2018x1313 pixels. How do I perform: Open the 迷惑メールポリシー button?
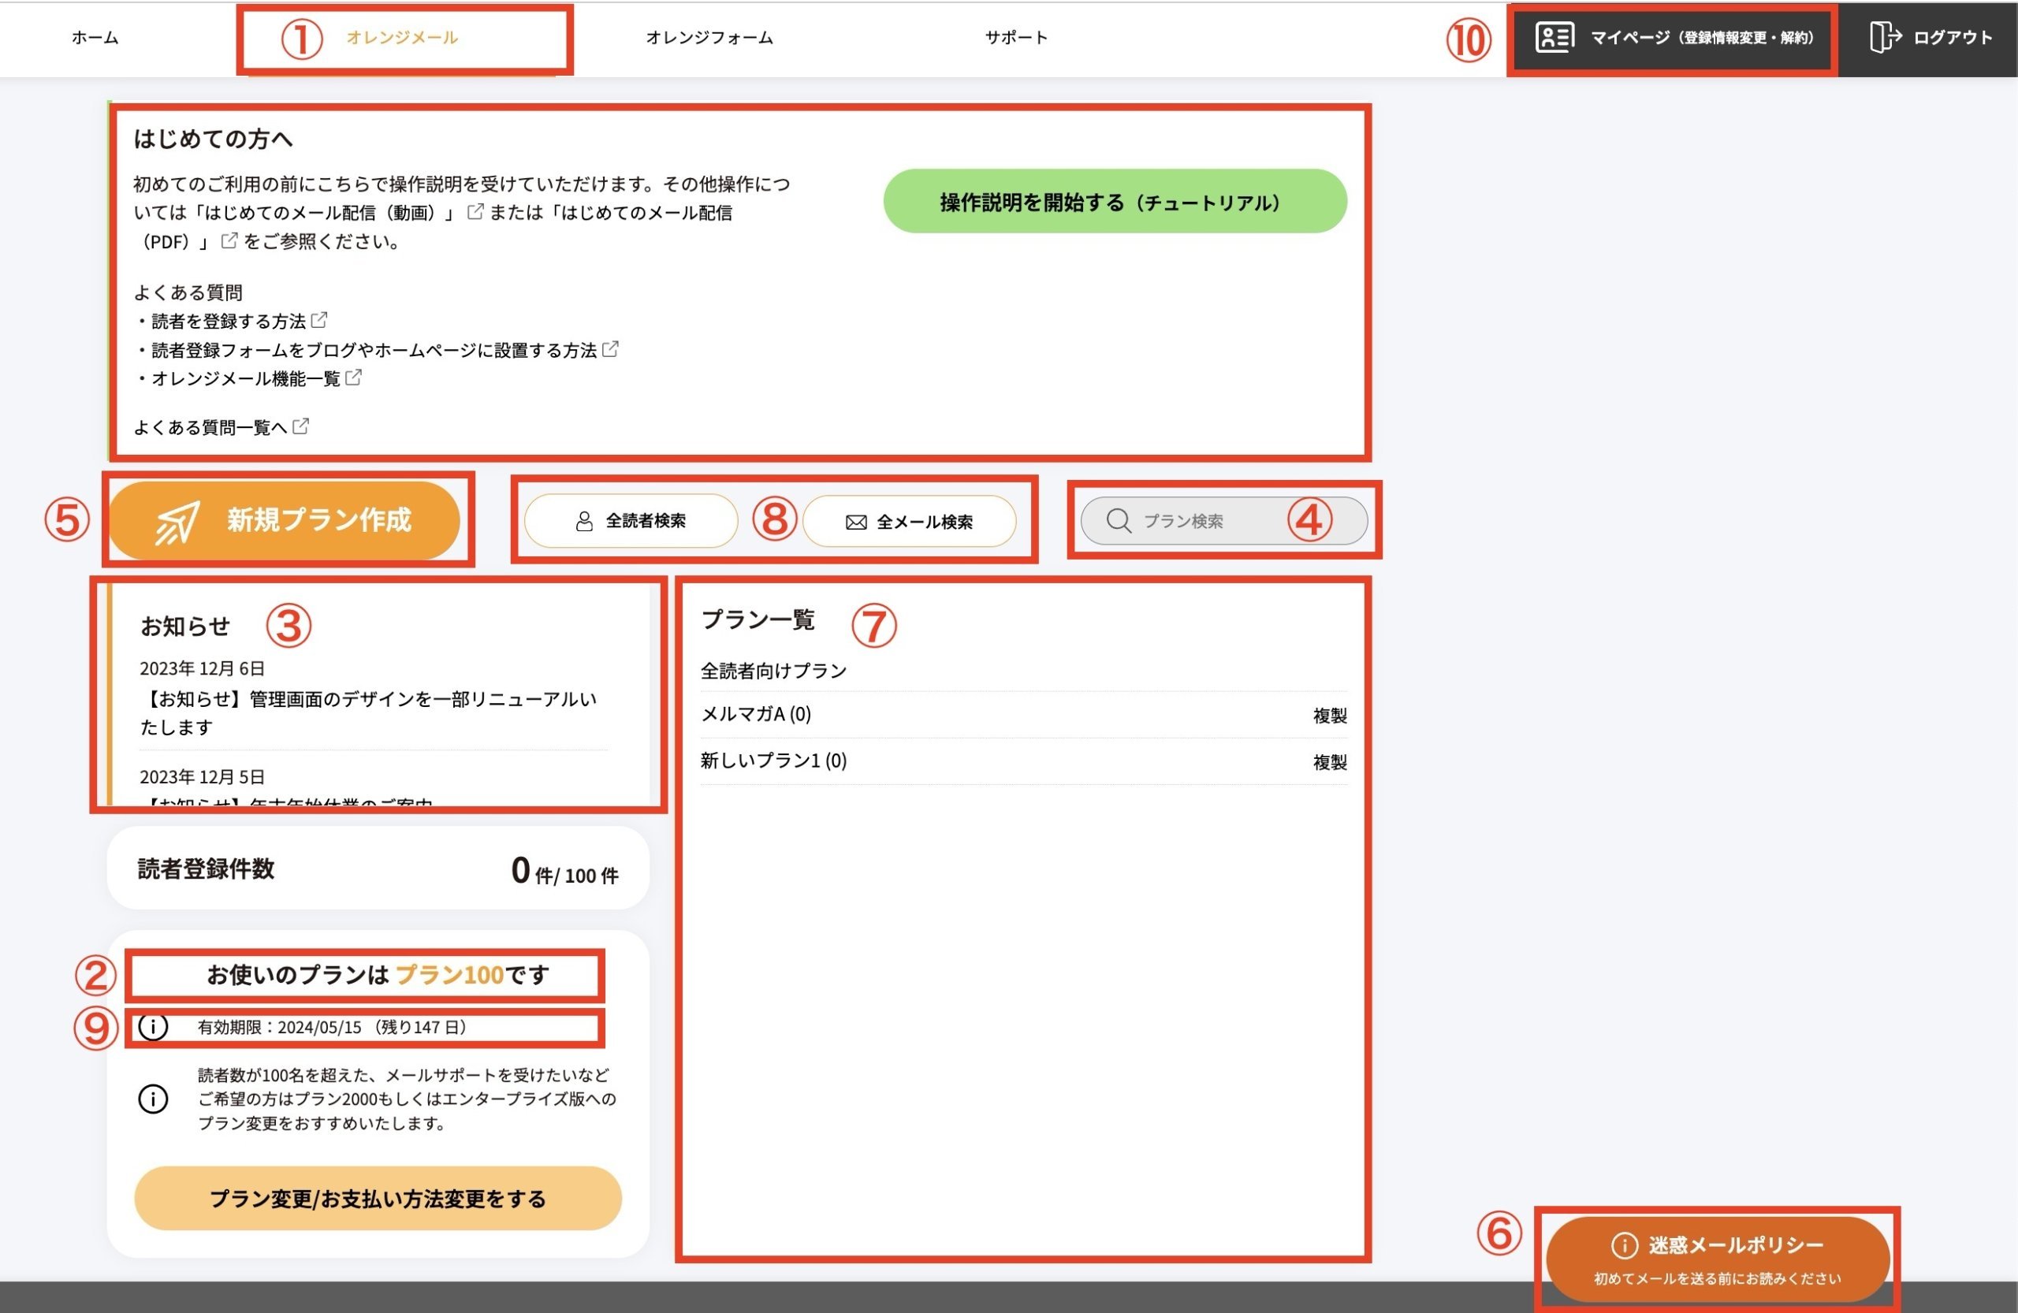[1718, 1259]
